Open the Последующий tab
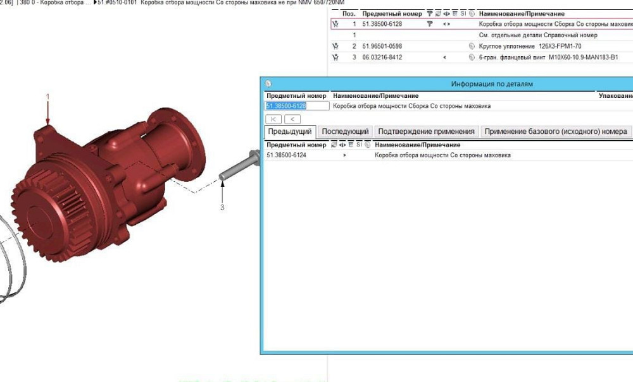This screenshot has height=382, width=633. point(345,131)
